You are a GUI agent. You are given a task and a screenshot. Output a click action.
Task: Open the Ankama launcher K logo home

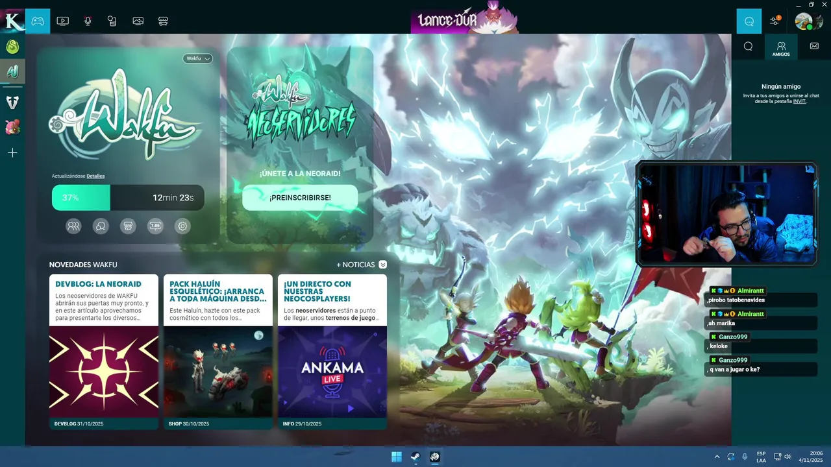12,21
